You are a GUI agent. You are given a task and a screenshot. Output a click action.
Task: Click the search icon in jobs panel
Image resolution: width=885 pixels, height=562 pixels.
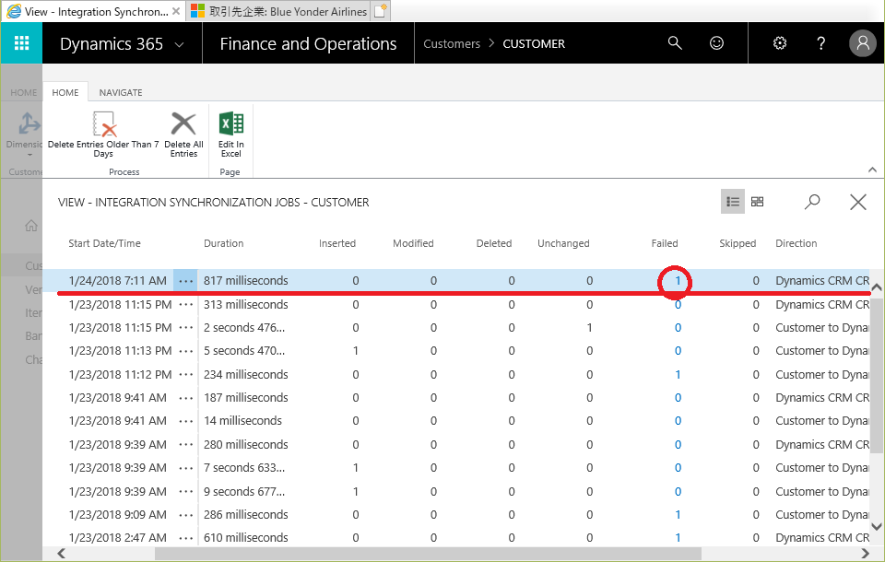812,202
